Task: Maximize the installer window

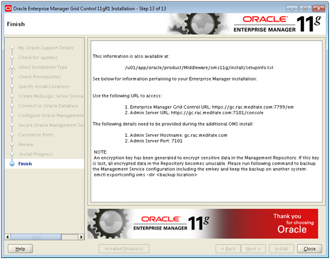Action: 305,8
